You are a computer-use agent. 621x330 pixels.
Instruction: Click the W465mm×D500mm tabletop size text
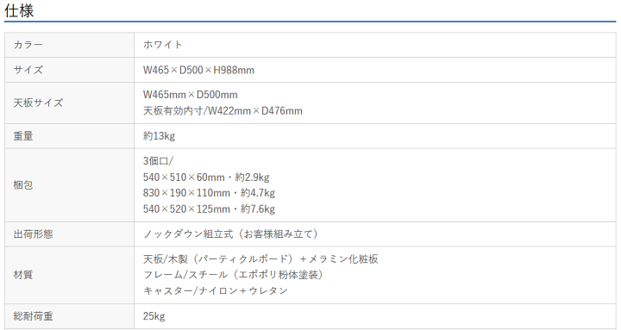(x=191, y=95)
